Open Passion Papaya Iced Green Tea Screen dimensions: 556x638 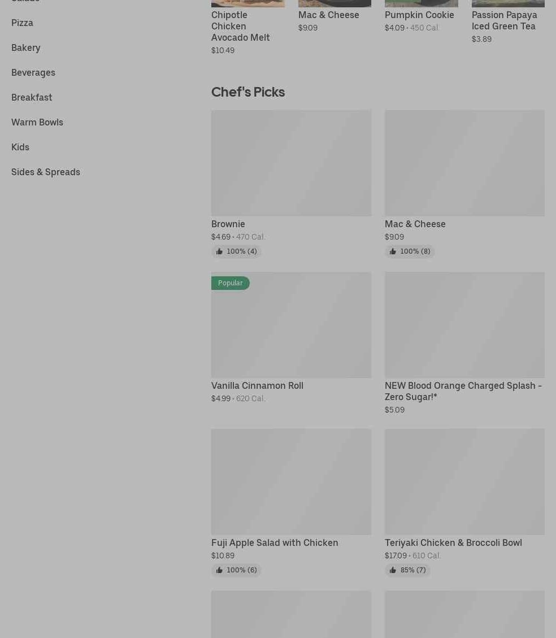click(x=504, y=20)
